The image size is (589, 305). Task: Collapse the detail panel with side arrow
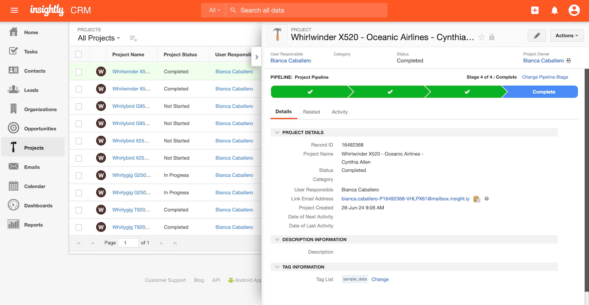tap(257, 57)
